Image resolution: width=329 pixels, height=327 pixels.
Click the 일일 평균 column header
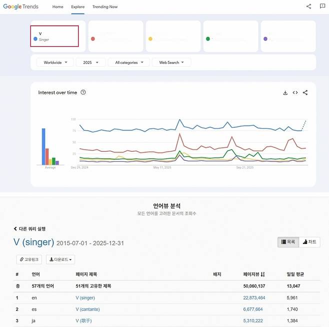point(295,274)
